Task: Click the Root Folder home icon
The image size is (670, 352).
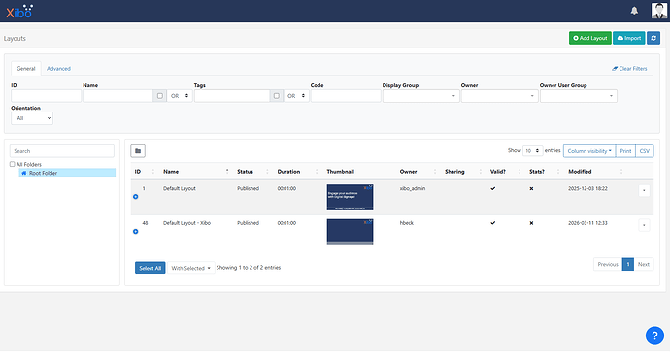Action: point(24,173)
